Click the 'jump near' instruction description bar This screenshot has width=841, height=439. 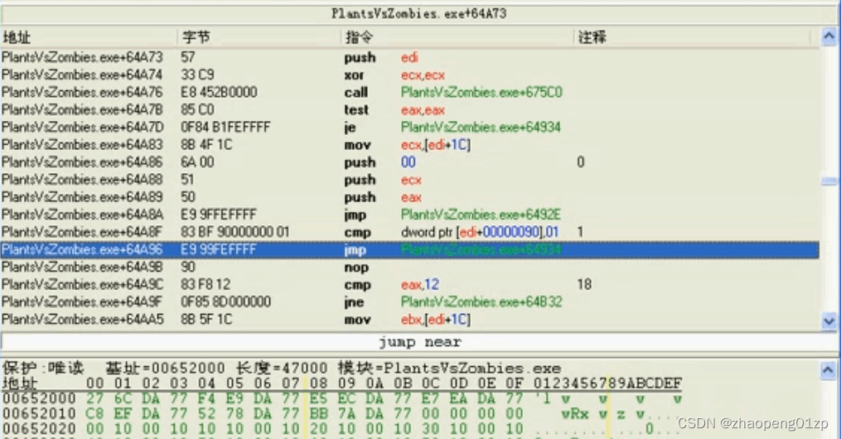419,342
